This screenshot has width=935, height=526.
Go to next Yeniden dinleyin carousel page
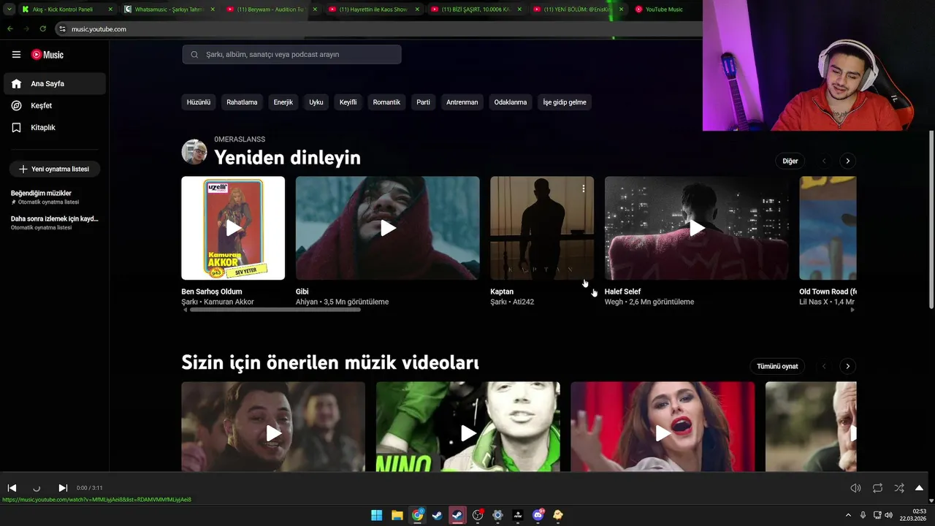pos(847,161)
